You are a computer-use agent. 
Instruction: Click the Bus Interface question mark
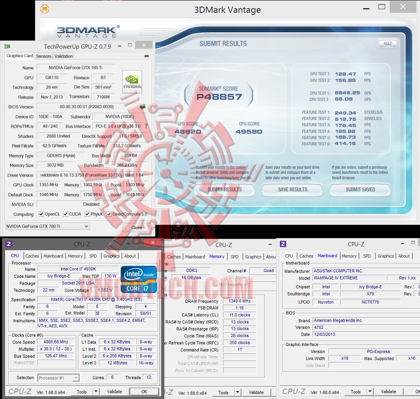click(146, 126)
